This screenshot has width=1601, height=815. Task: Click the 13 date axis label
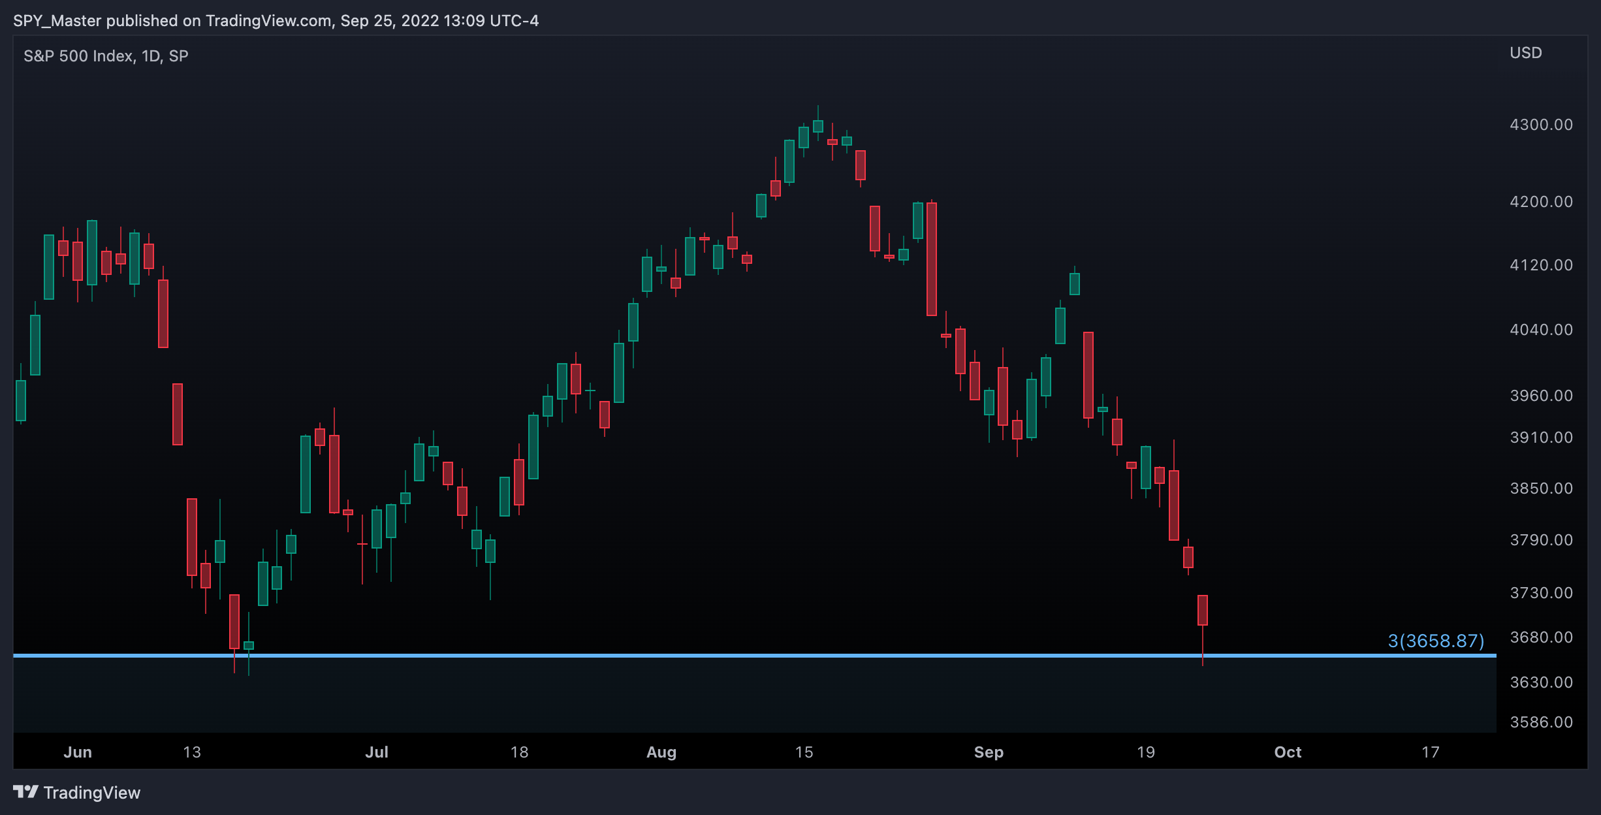coord(192,752)
